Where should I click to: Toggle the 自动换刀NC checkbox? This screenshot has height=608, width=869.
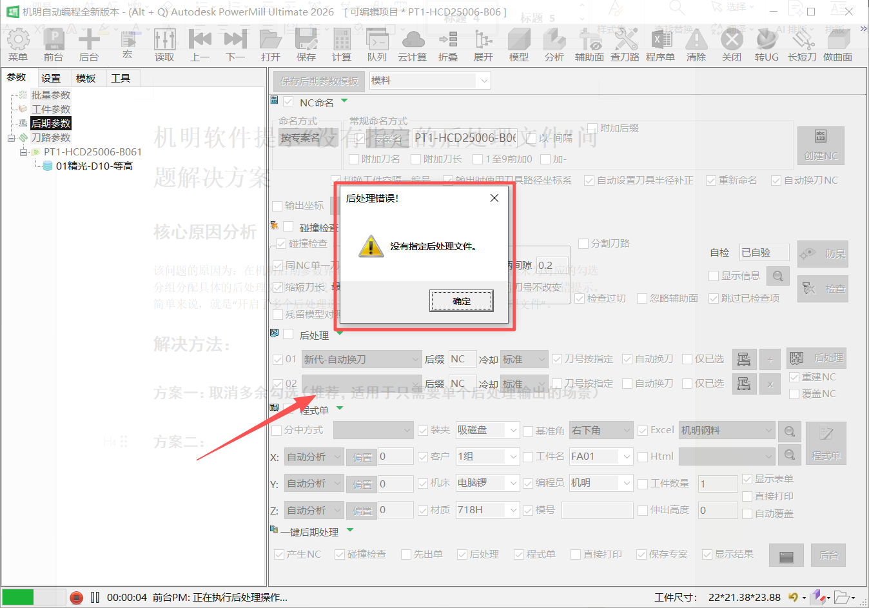tap(777, 181)
